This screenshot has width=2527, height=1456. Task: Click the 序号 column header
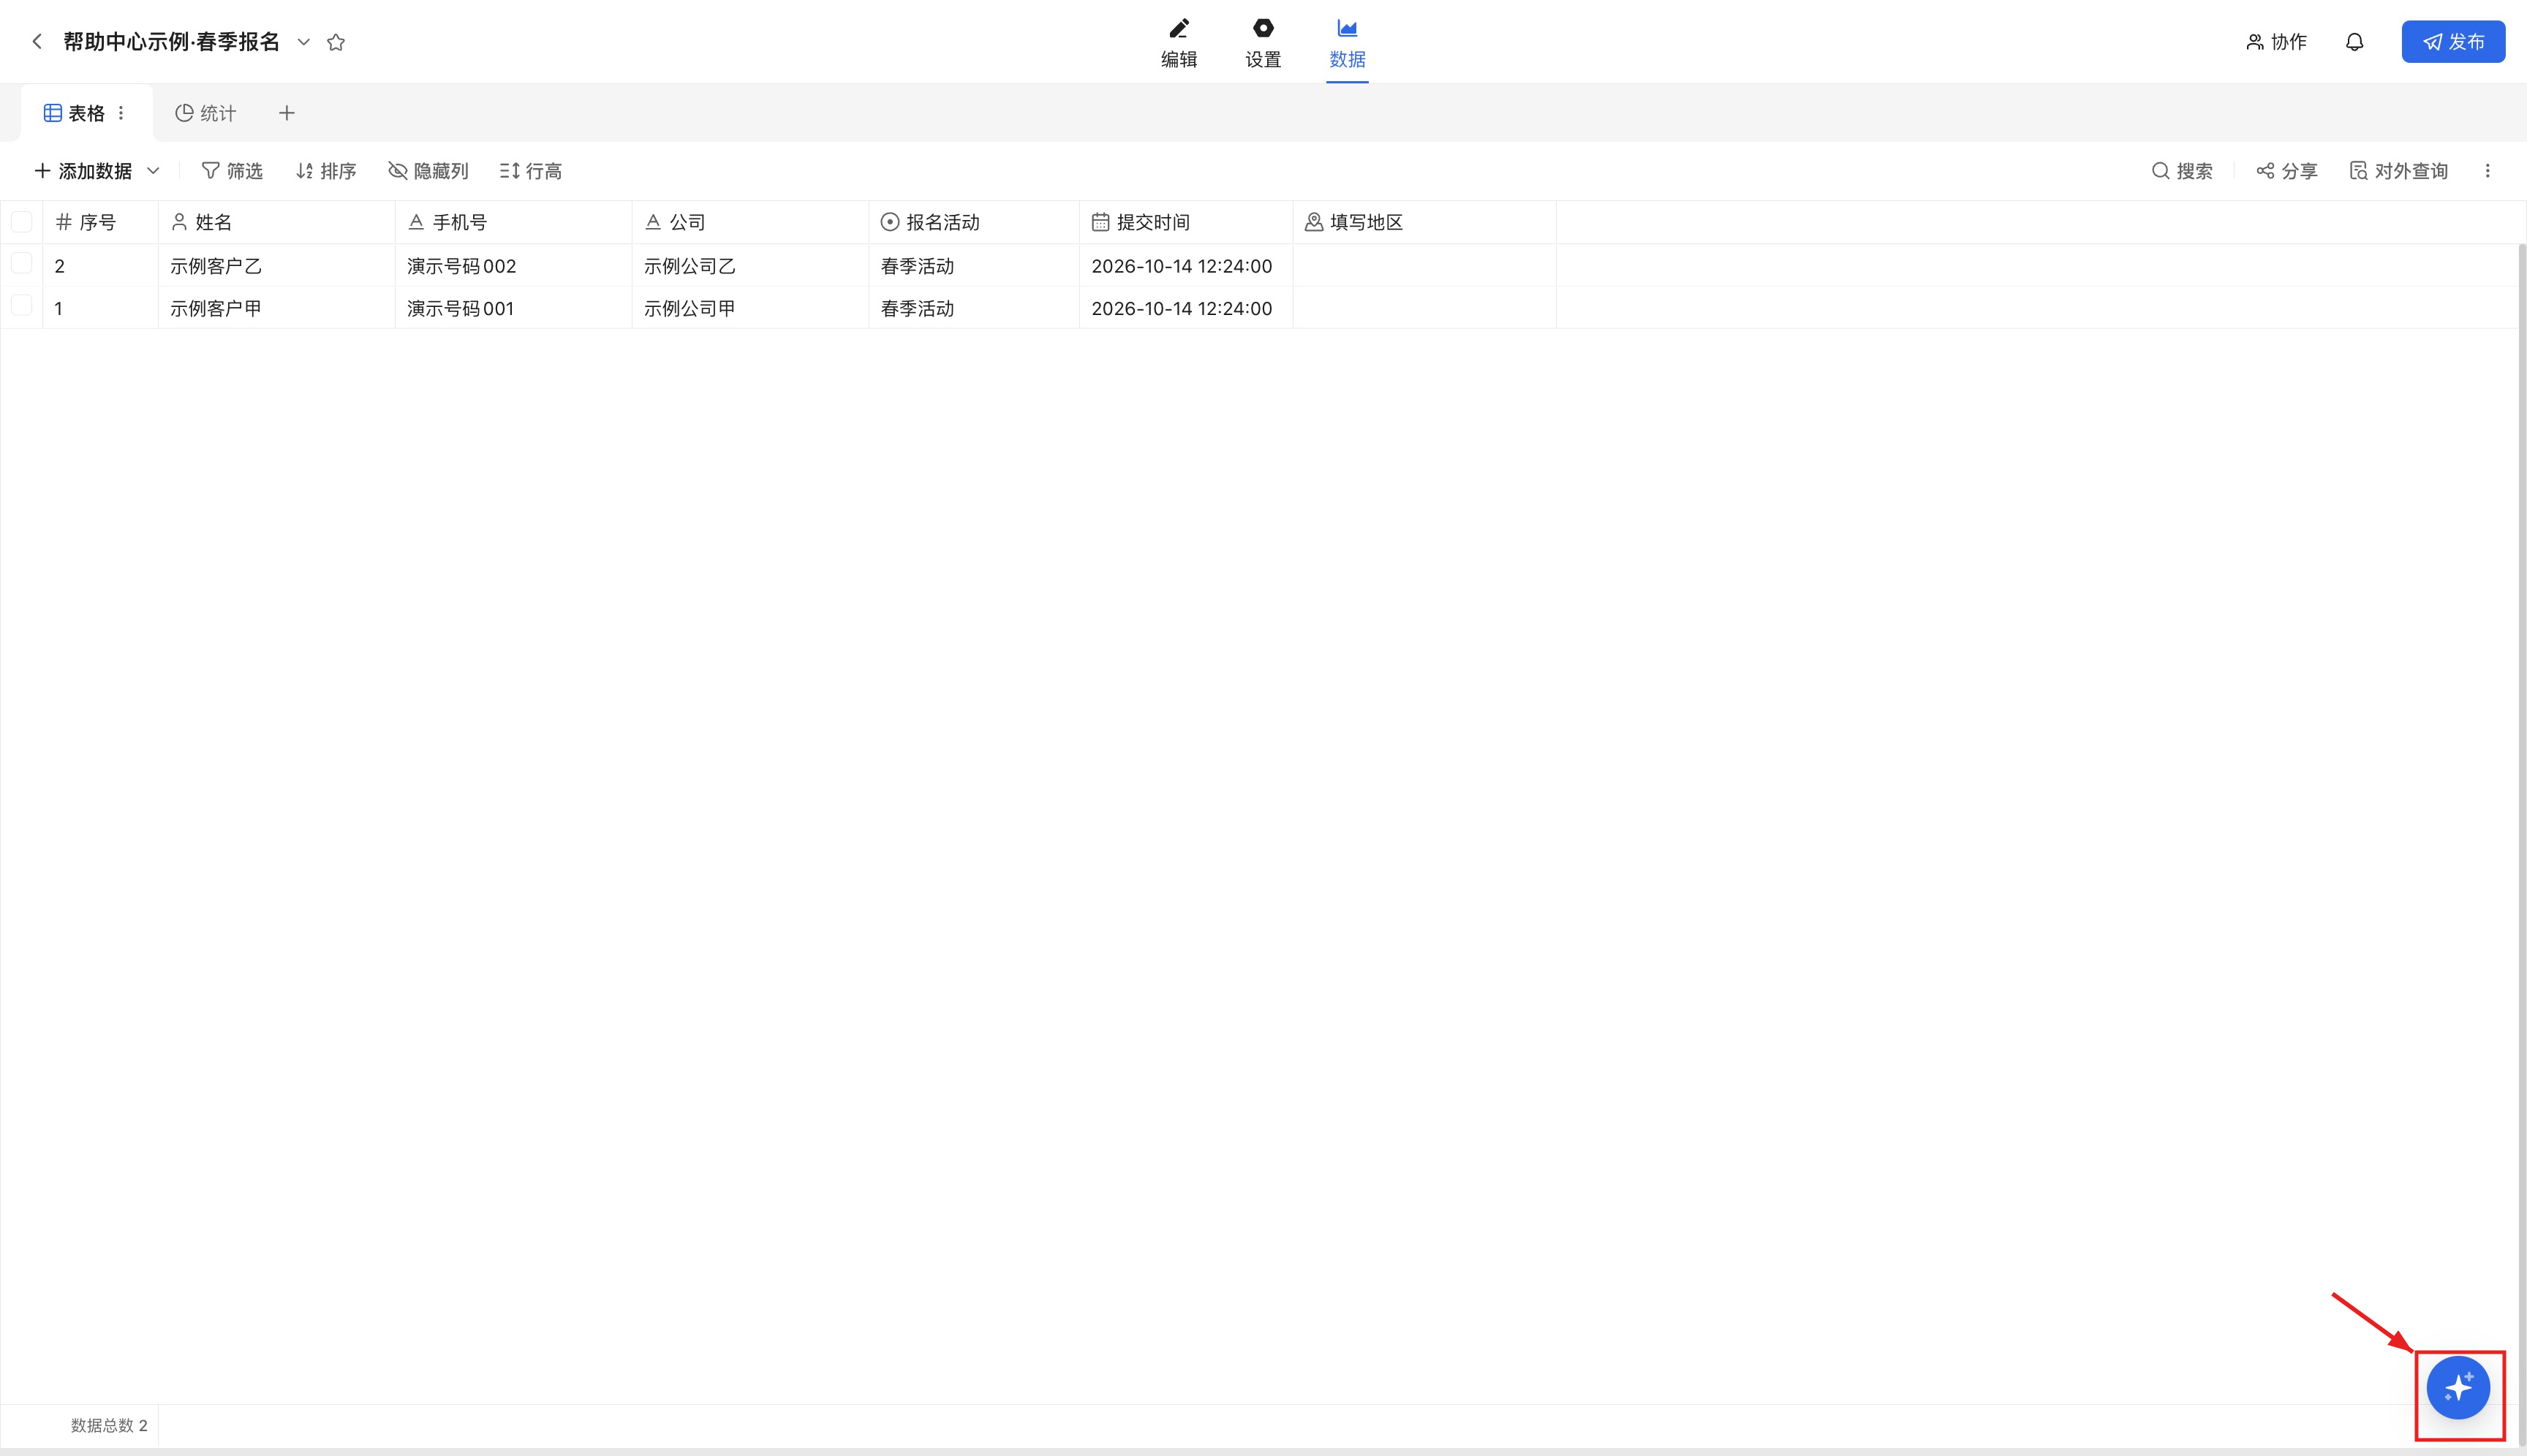point(100,222)
